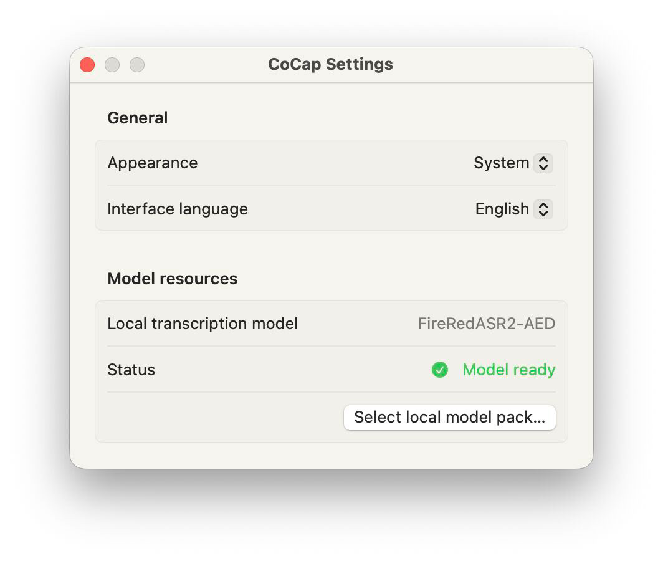Open the Appearance dropdown set to System
Viewport: 663px width, 561px height.
coord(513,163)
